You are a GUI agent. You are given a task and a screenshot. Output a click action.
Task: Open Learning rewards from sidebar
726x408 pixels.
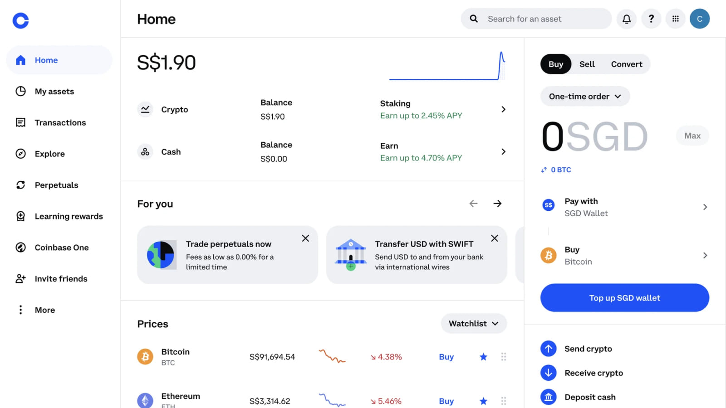[x=69, y=216]
